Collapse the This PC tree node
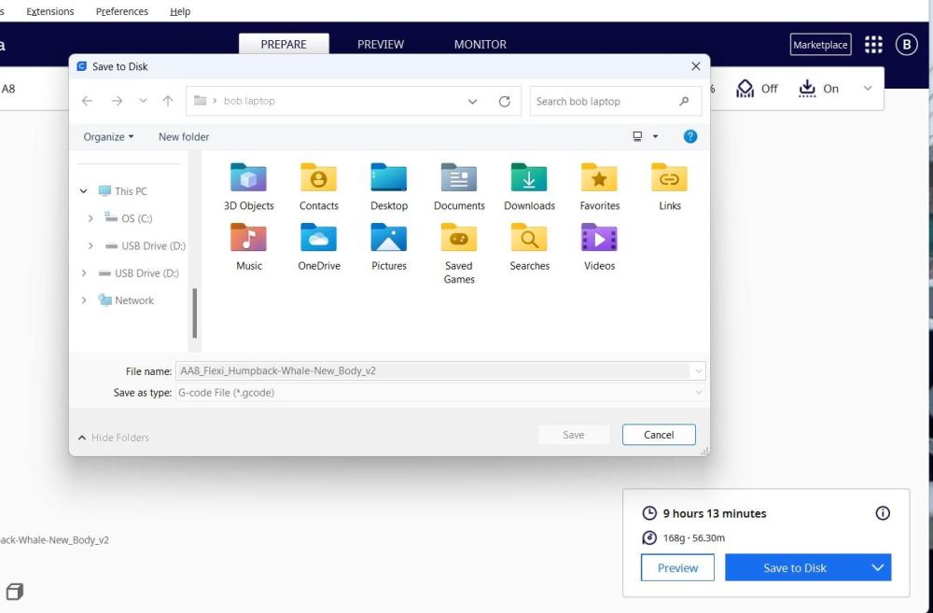 (x=84, y=191)
